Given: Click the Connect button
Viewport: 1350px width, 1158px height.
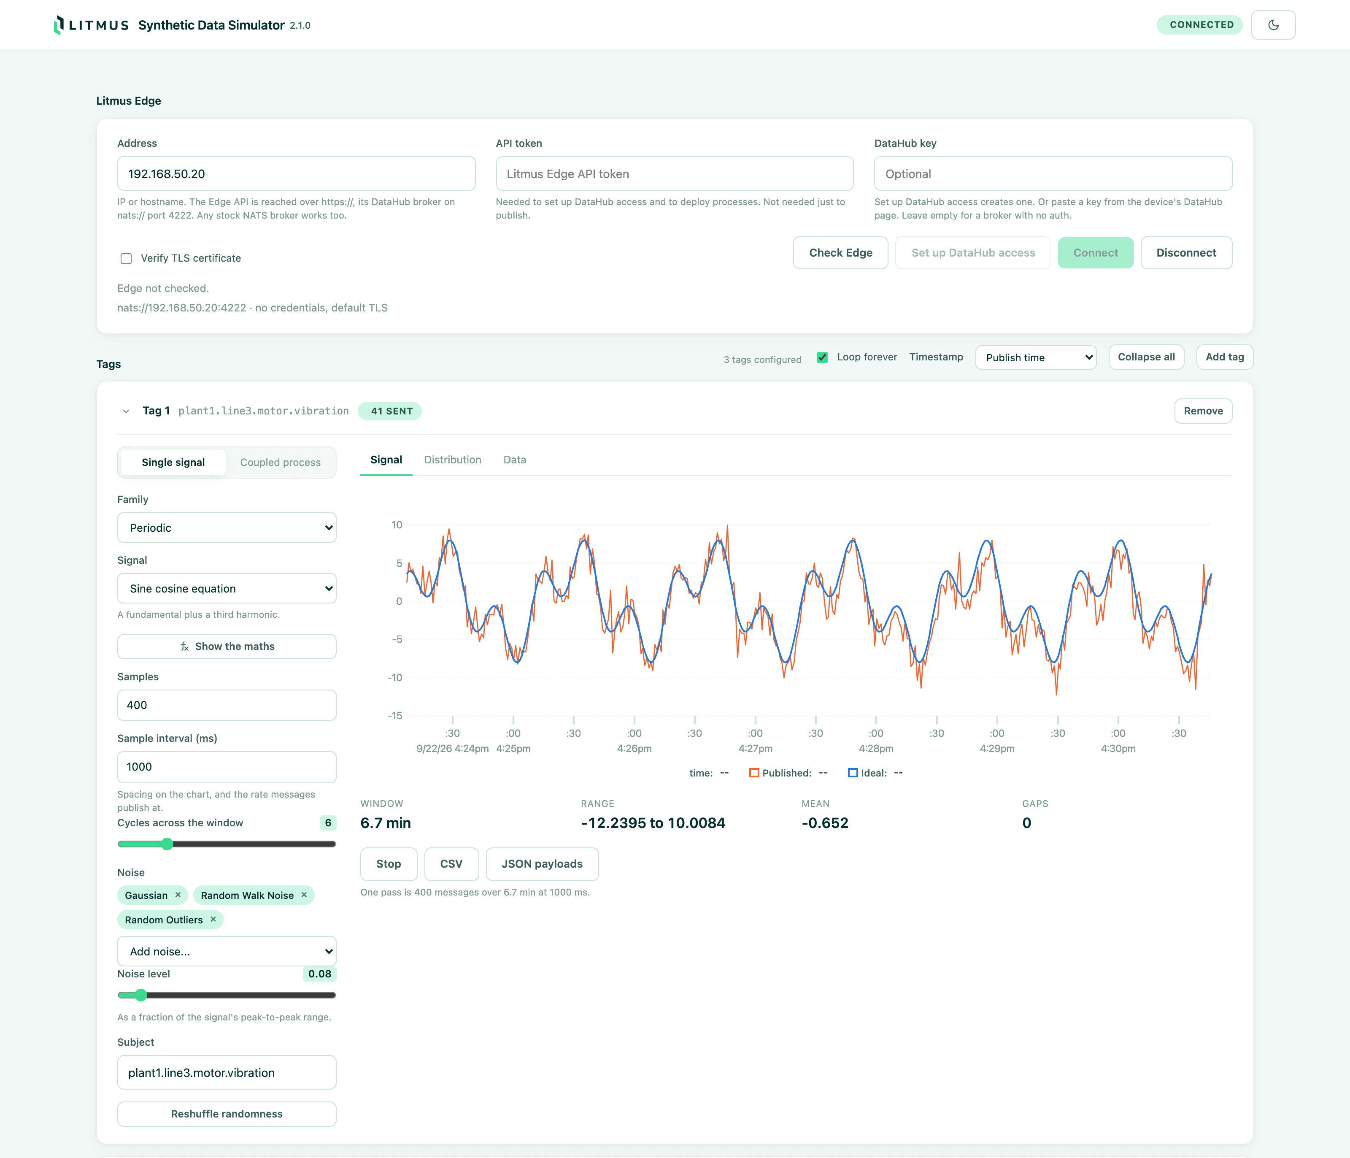Looking at the screenshot, I should pos(1095,253).
